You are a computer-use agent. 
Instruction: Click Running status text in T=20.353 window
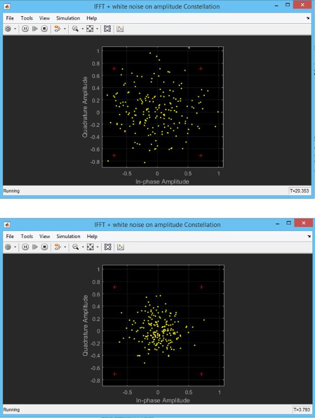coord(11,191)
